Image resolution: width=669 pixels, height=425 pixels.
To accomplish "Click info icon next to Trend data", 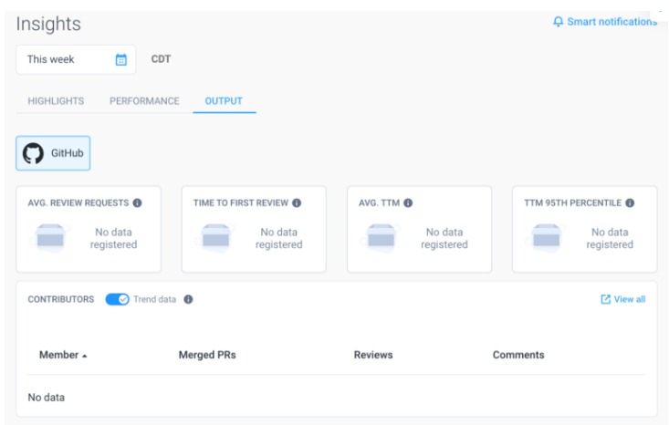I will click(x=188, y=299).
